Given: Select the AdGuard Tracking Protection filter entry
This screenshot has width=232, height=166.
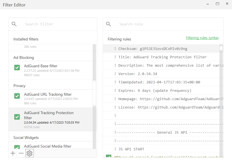Looking at the screenshot, I should coord(51,119).
